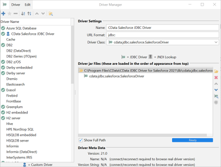Select Azure SQL Database driver
This screenshot has width=221, height=167.
[x=21, y=28]
